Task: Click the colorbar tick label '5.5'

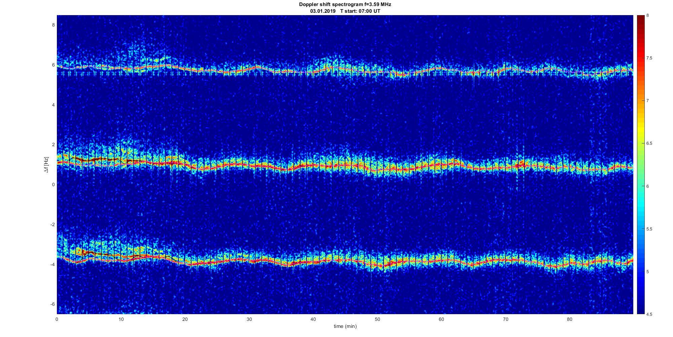Action: coord(649,229)
